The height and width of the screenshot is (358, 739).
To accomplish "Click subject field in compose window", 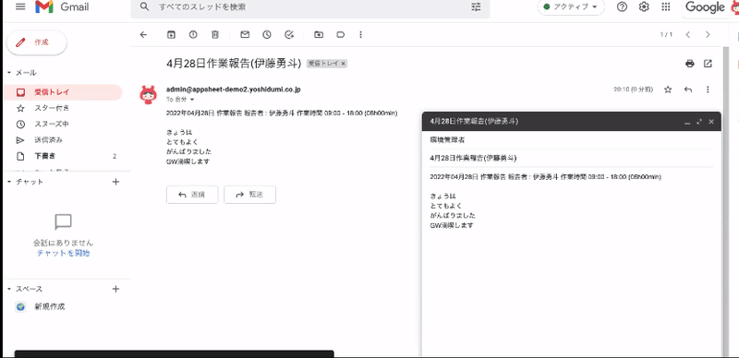I will click(571, 159).
